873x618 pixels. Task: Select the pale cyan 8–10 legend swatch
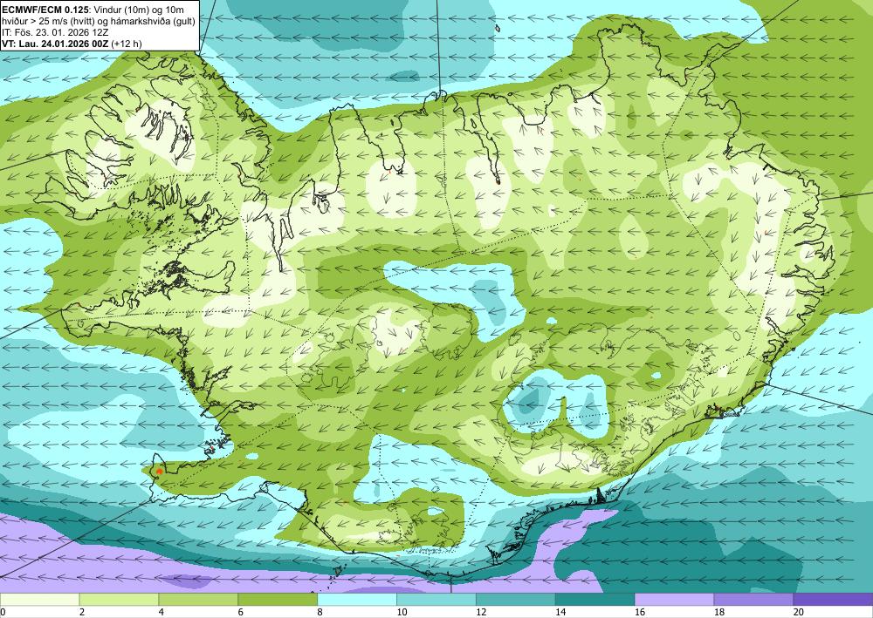coord(357,600)
